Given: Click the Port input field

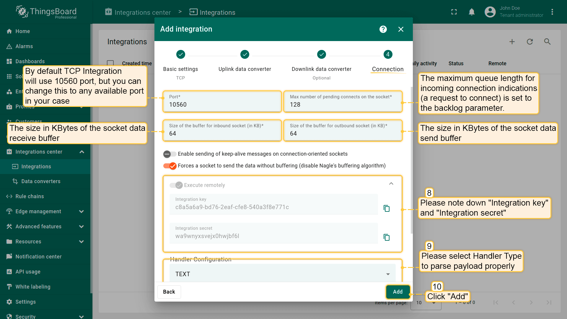Looking at the screenshot, I should [x=222, y=104].
